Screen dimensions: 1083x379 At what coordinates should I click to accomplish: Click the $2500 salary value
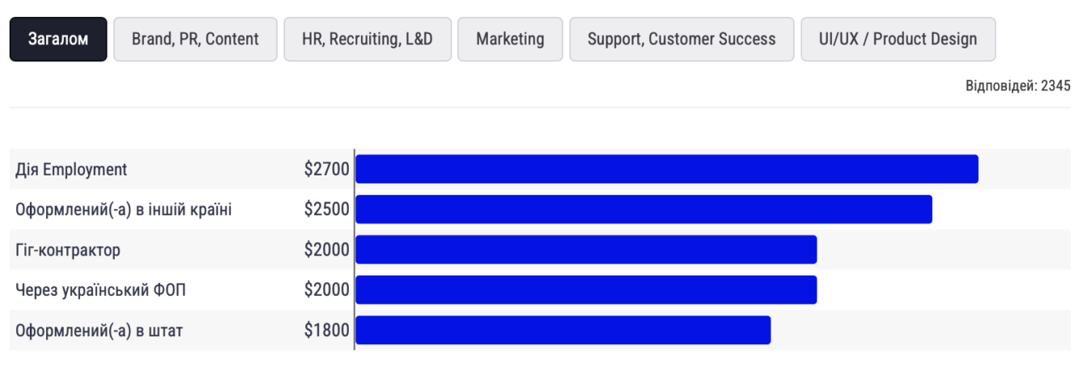click(x=327, y=210)
